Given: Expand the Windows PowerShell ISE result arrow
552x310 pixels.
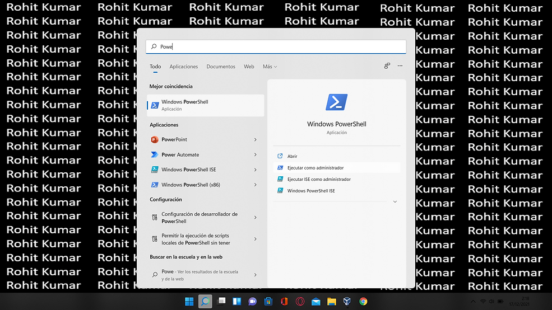Looking at the screenshot, I should 255,170.
